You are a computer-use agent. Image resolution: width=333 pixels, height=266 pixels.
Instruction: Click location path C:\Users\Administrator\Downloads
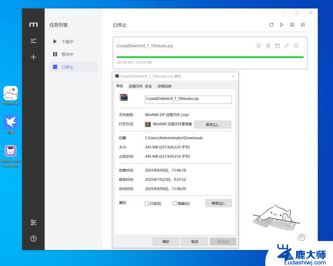[174, 138]
